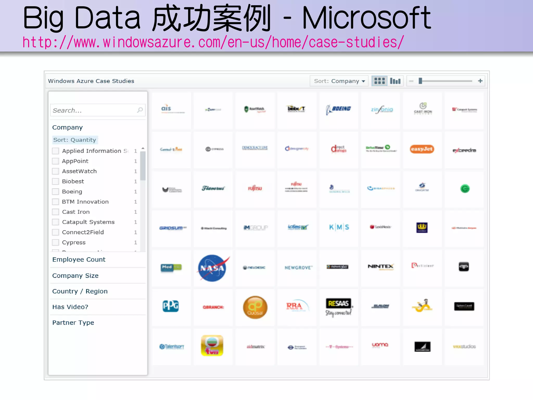533x400 pixels.
Task: Open the Talentsoft logo tile
Action: tap(171, 346)
